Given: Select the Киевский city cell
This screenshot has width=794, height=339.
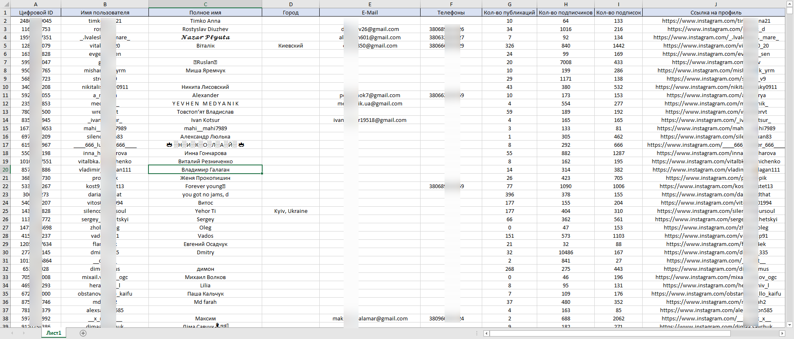Looking at the screenshot, I should (291, 45).
